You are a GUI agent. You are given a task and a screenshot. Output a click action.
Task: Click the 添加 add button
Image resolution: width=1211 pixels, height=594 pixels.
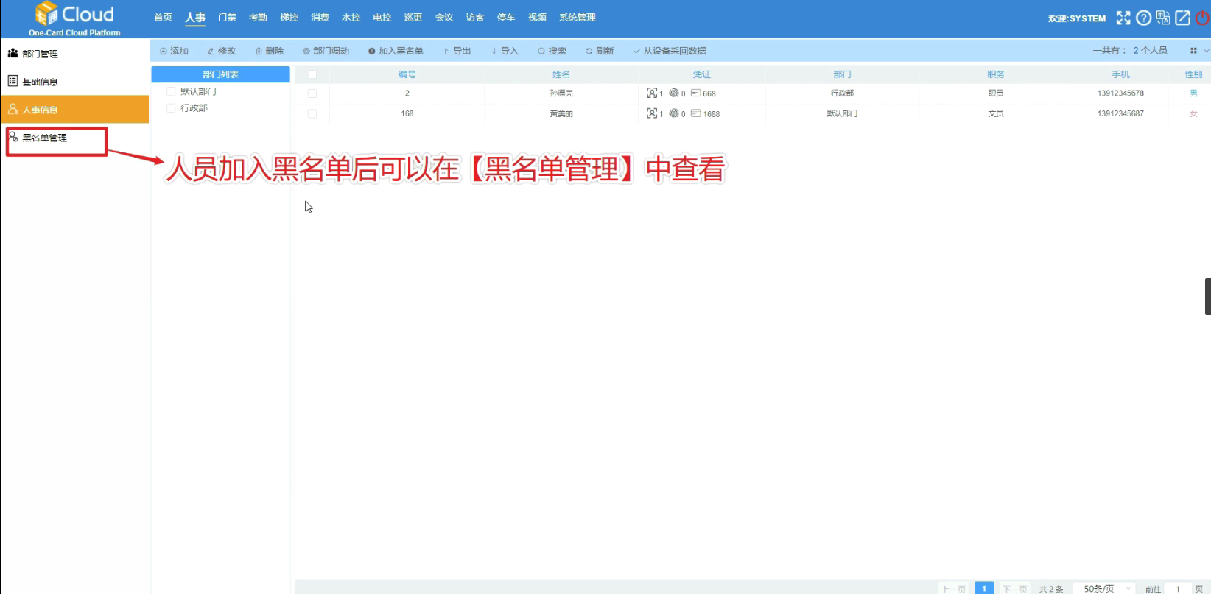pyautogui.click(x=175, y=51)
